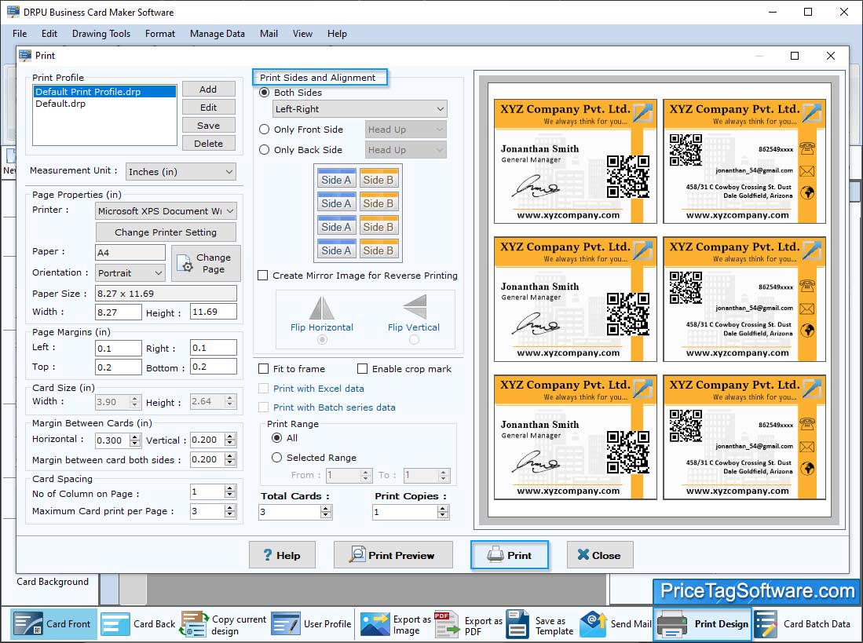The height and width of the screenshot is (643, 863).
Task: Enable Create Mirror Image for Reverse Printing
Action: 263,276
